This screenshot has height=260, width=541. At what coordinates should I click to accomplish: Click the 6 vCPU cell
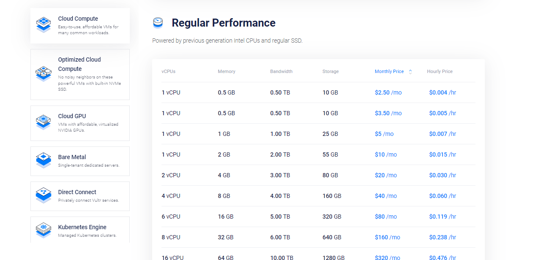[171, 217]
